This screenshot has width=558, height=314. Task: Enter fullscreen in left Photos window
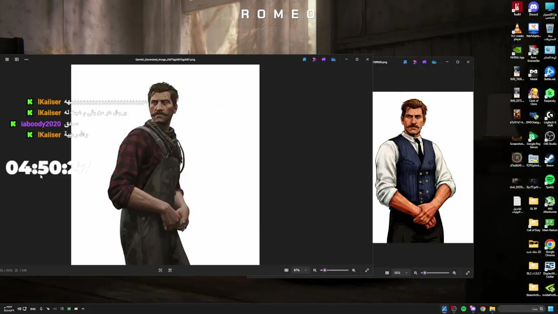tap(367, 270)
